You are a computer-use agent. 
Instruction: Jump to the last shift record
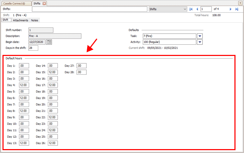coord(237,9)
